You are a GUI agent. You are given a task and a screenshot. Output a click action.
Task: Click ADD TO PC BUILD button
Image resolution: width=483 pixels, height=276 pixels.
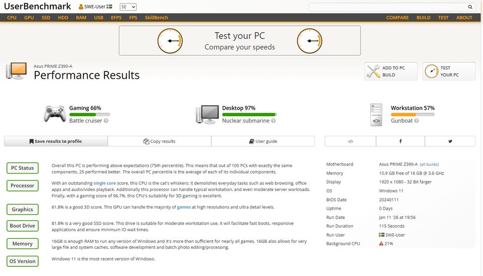point(391,71)
